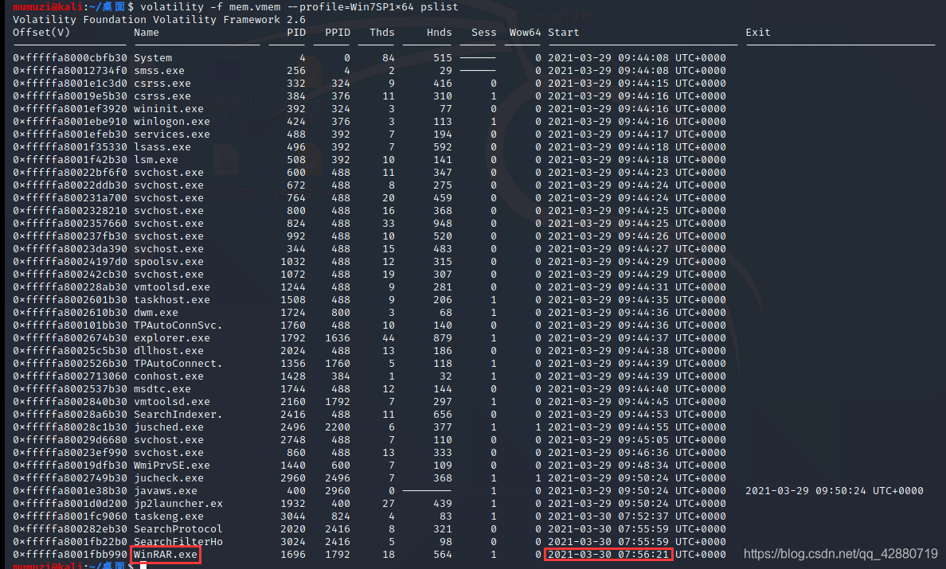Image resolution: width=946 pixels, height=569 pixels.
Task: Click the Name column header
Action: click(147, 32)
